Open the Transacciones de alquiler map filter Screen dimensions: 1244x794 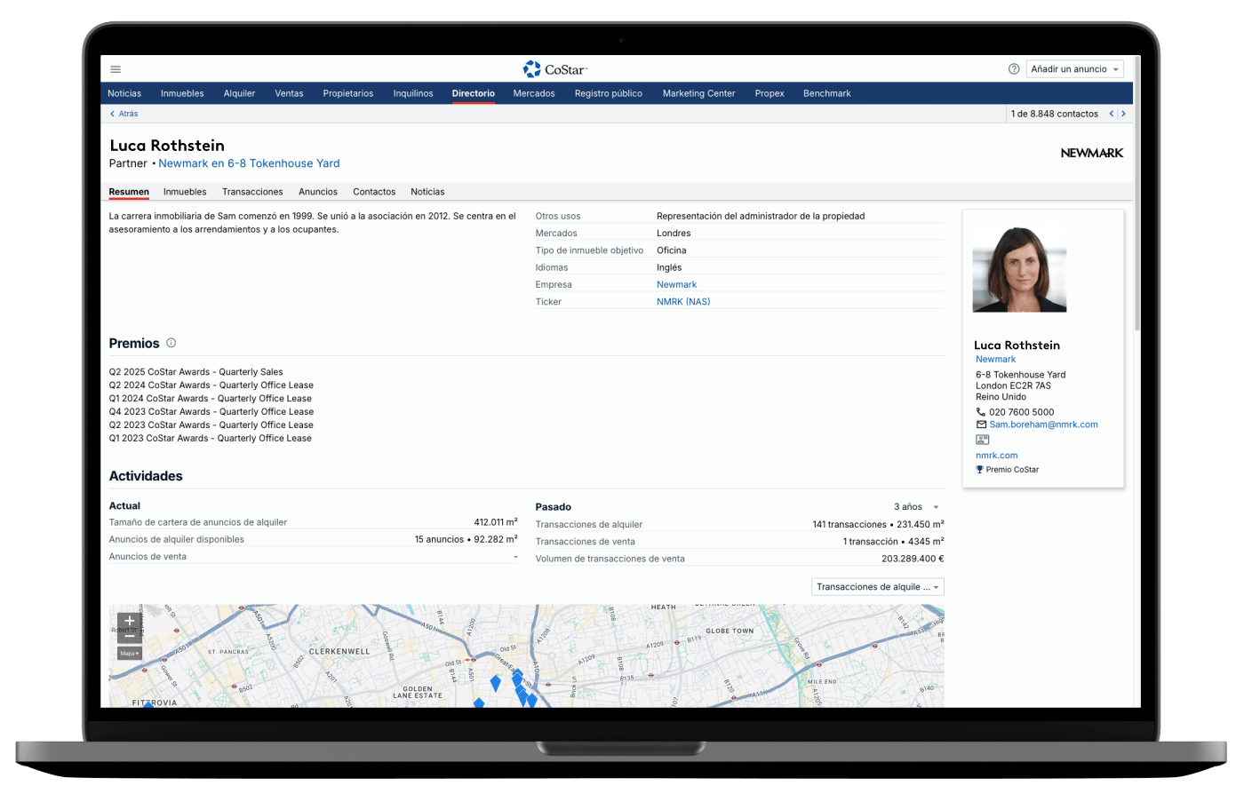tap(877, 587)
